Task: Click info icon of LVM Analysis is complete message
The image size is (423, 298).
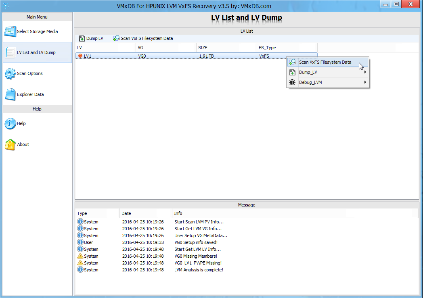Action: tap(80, 270)
